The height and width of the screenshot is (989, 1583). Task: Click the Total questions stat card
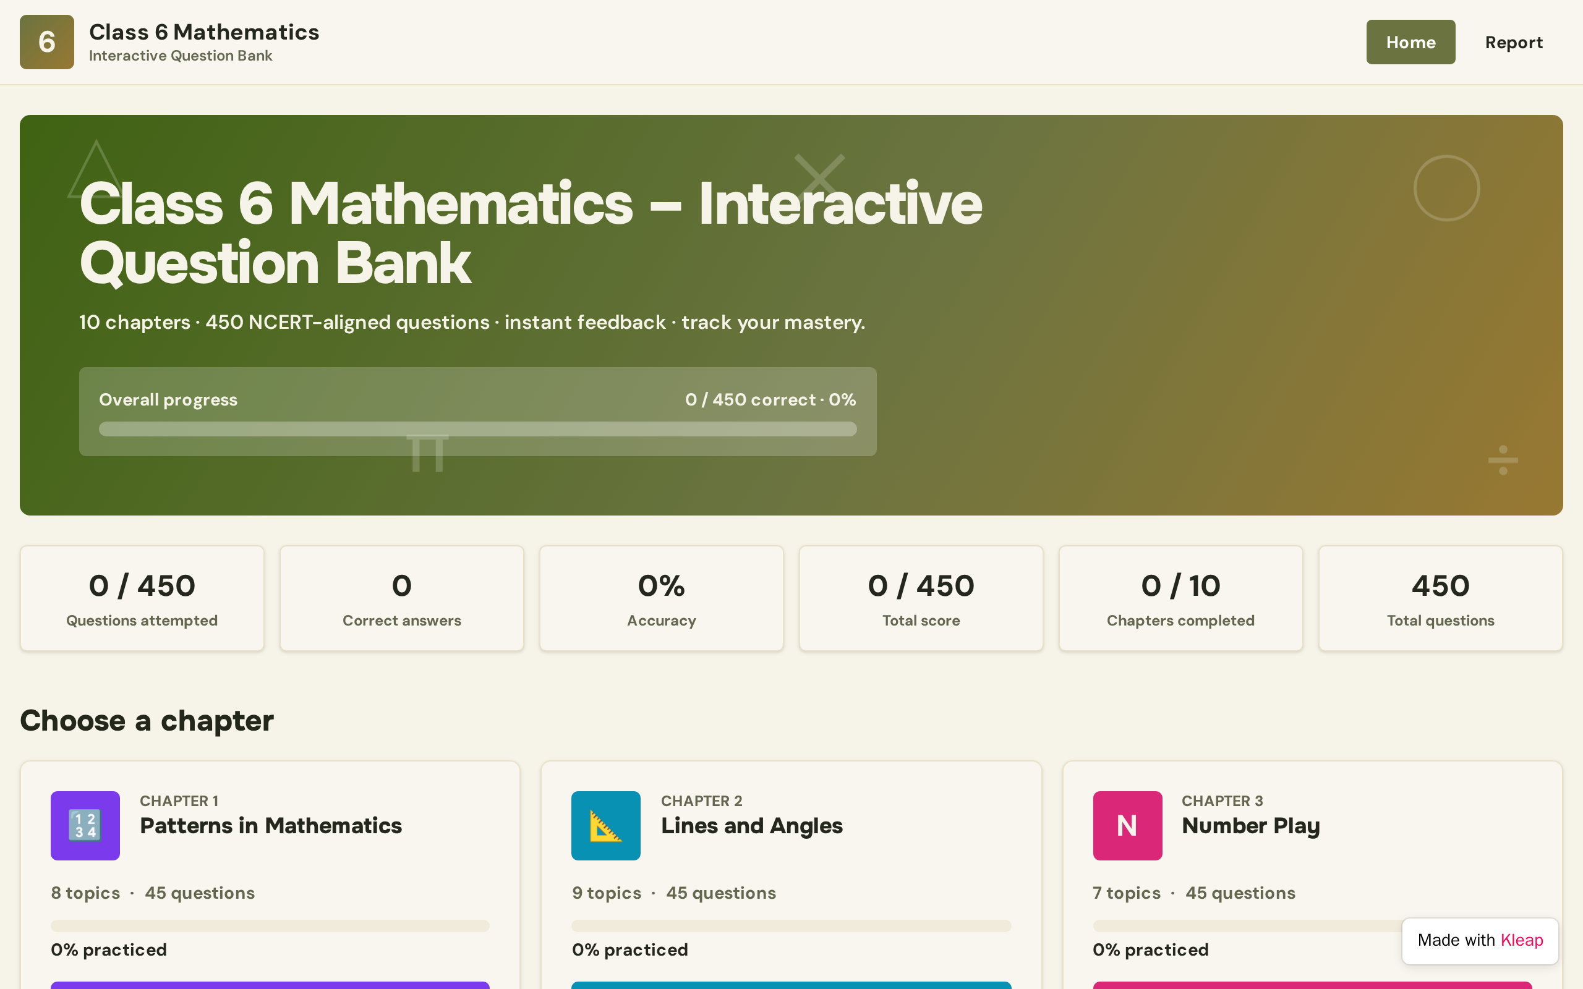1440,598
